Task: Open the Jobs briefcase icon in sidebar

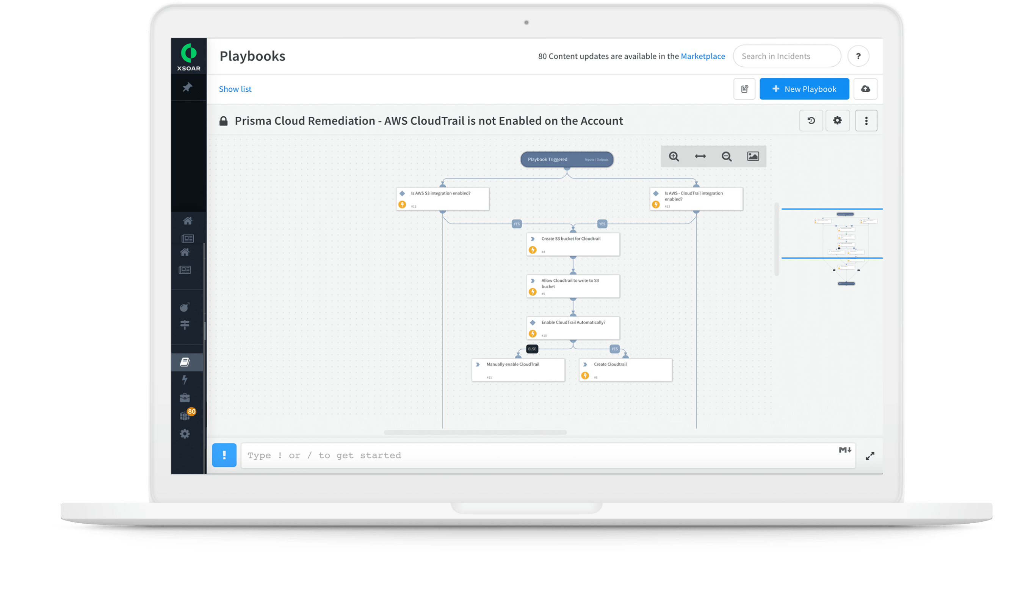Action: [x=185, y=397]
